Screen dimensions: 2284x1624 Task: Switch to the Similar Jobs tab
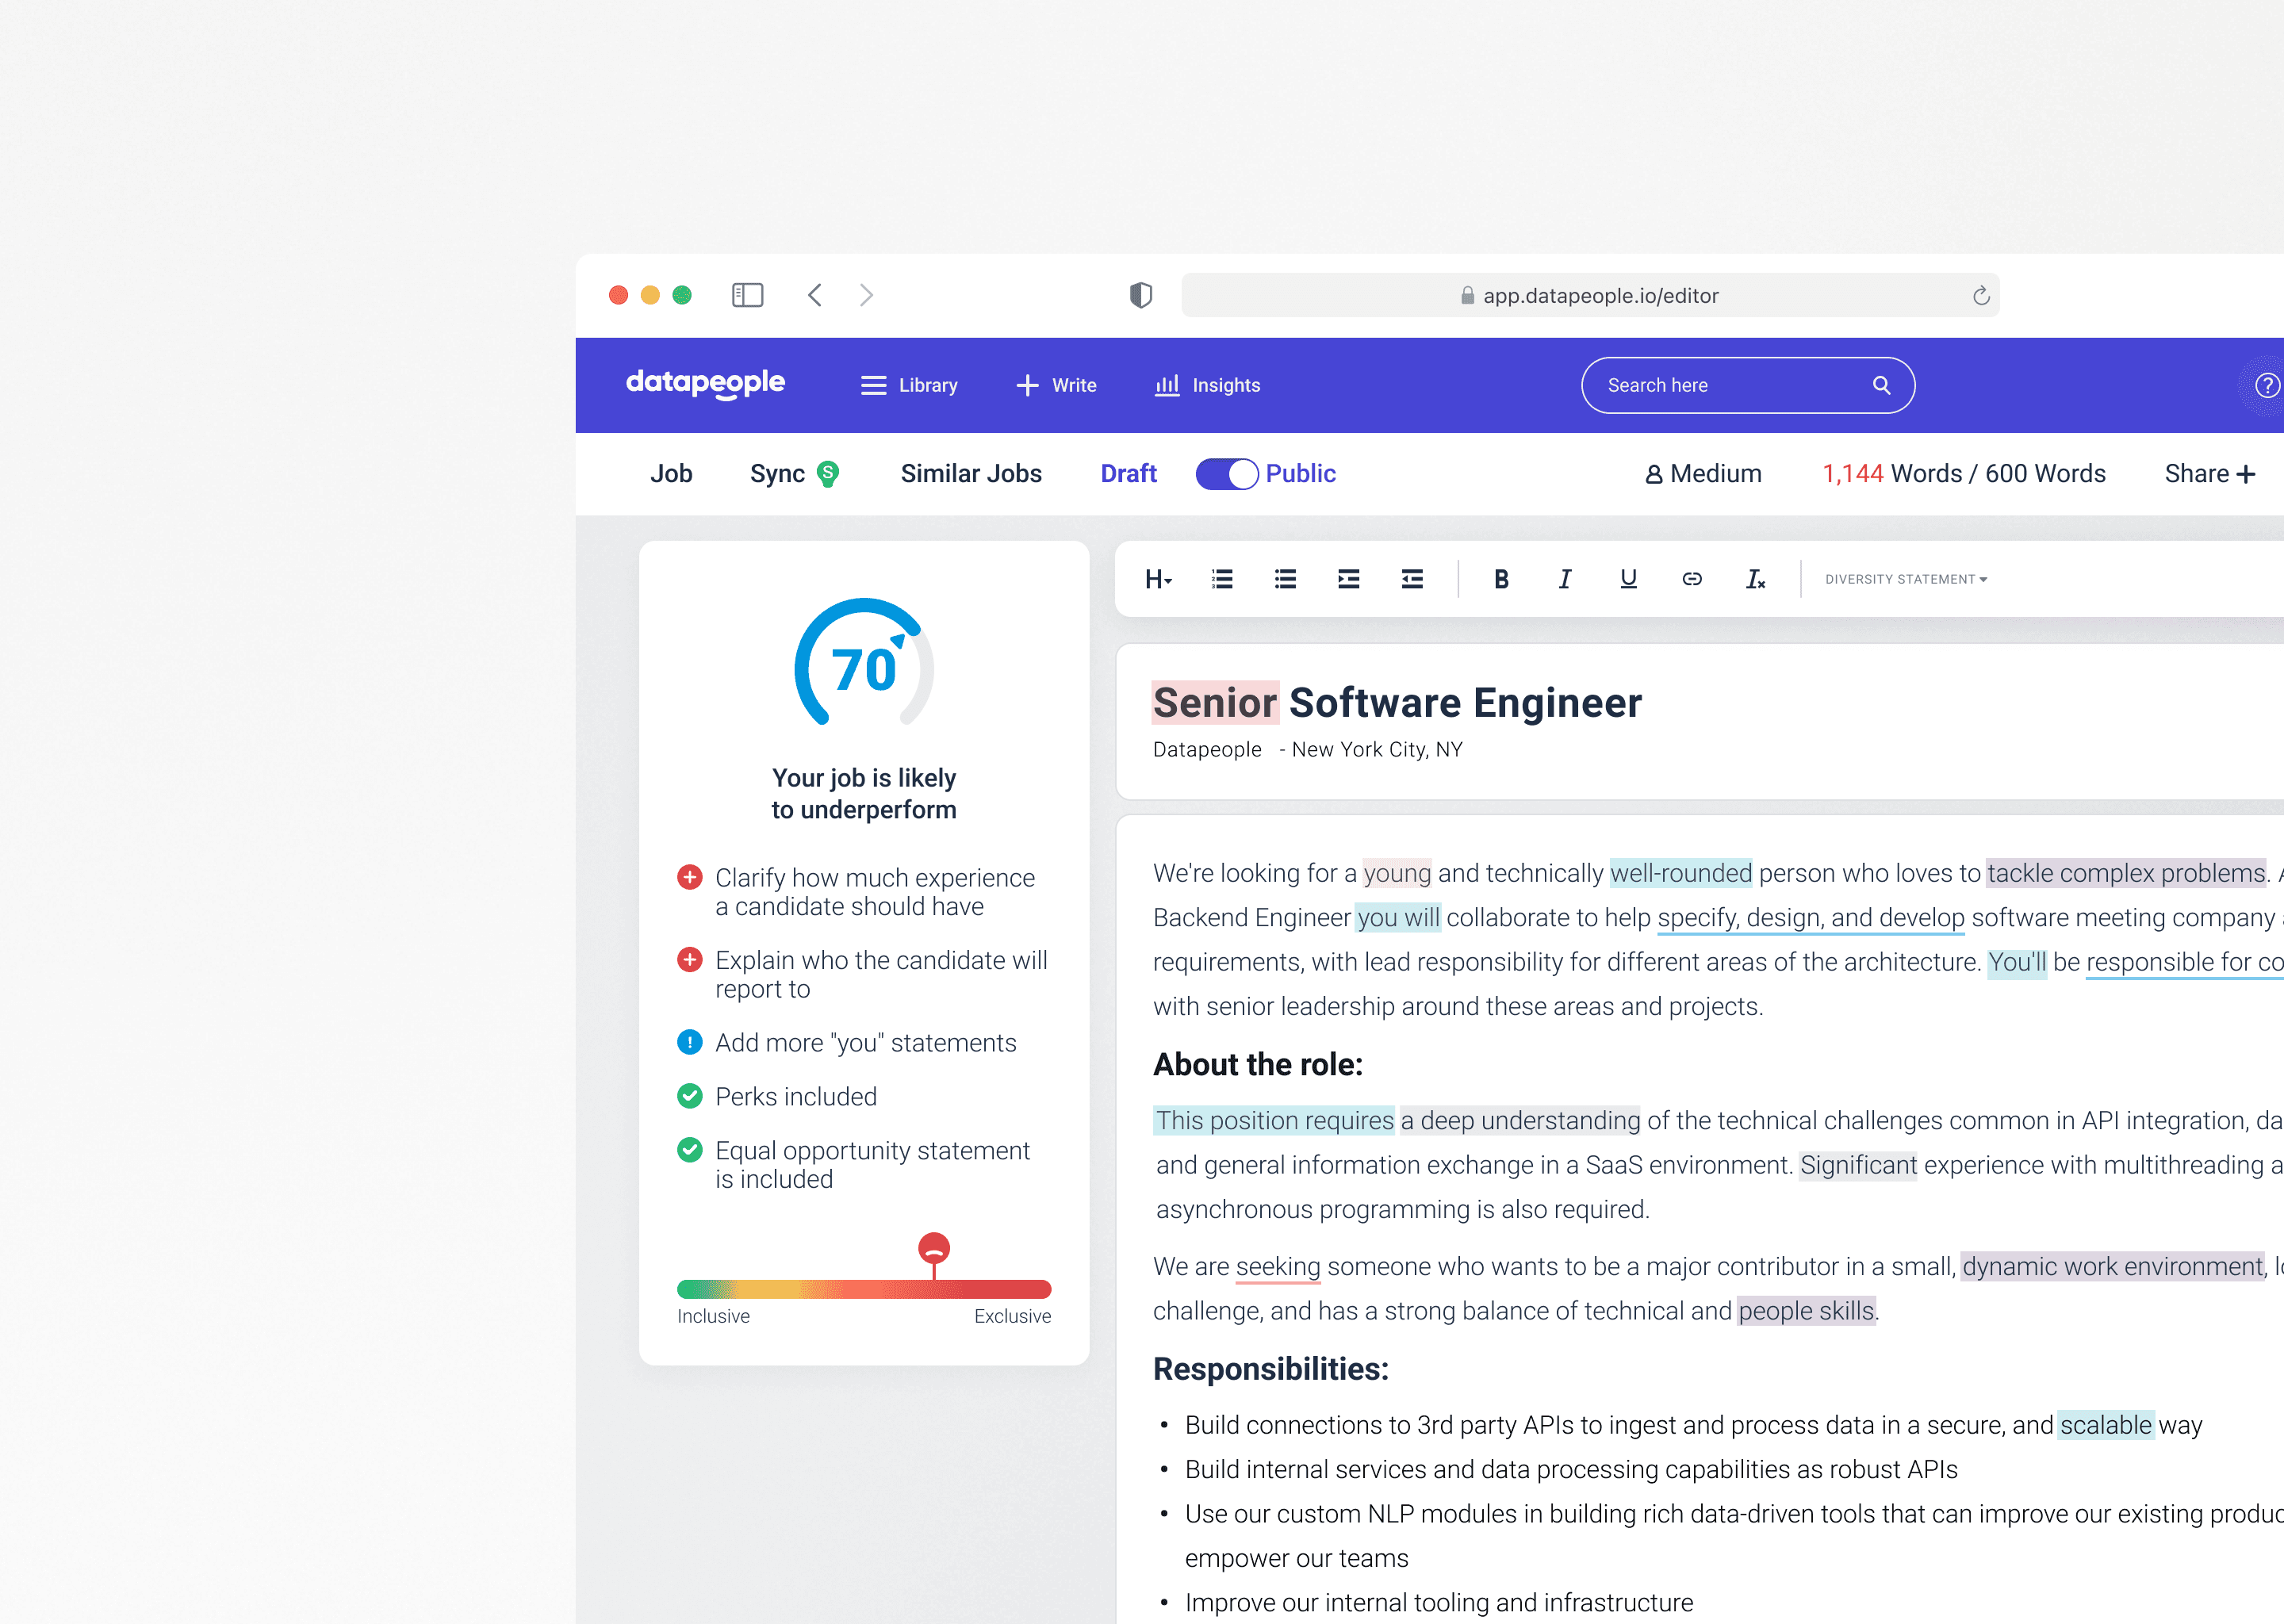click(x=971, y=473)
